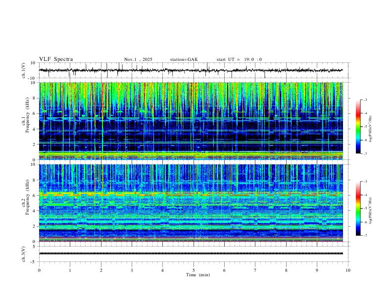Click the '-3' value on ch.1 colorbar

(x=365, y=100)
